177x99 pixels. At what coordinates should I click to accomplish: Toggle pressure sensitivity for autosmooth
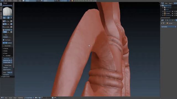(x=11, y=27)
